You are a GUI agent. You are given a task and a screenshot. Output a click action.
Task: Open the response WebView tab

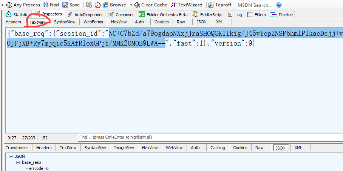(175, 148)
